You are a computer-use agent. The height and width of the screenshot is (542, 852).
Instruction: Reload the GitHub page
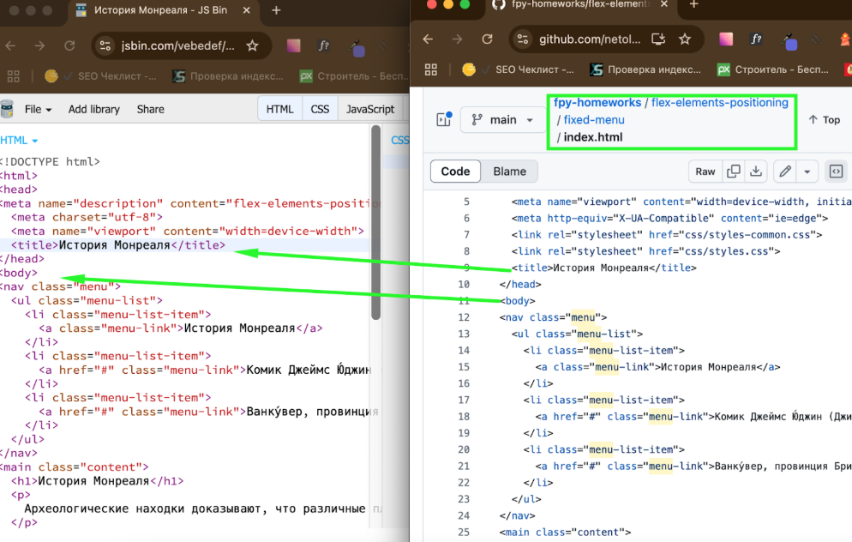coord(488,39)
